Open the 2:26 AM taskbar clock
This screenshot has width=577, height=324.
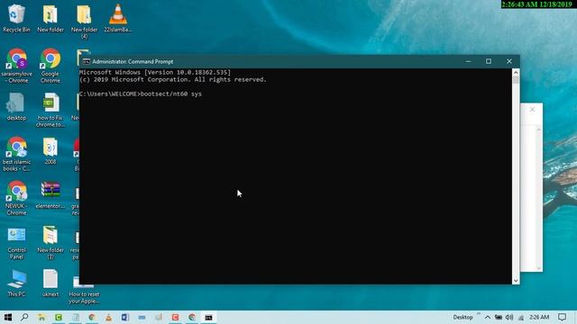(x=539, y=317)
